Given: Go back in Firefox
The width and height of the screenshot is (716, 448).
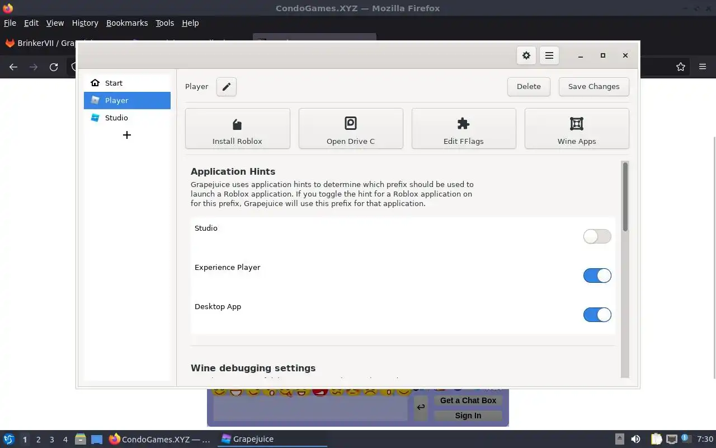Looking at the screenshot, I should (x=13, y=67).
